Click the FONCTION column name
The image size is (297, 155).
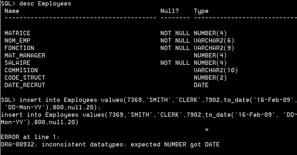click(x=19, y=48)
